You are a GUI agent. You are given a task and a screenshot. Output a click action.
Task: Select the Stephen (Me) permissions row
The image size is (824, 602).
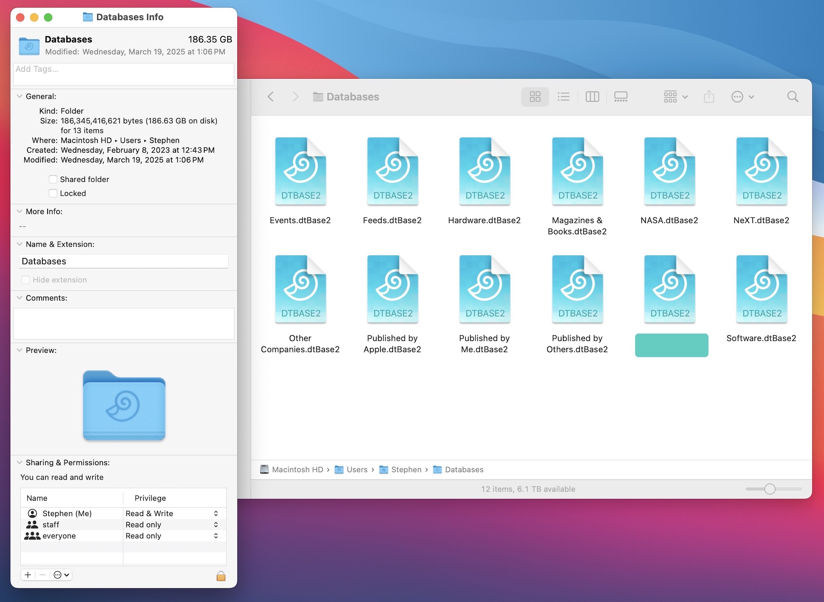123,513
